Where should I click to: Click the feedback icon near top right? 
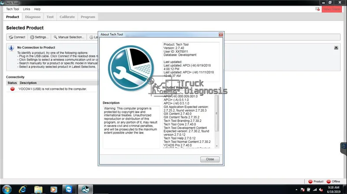(318, 9)
